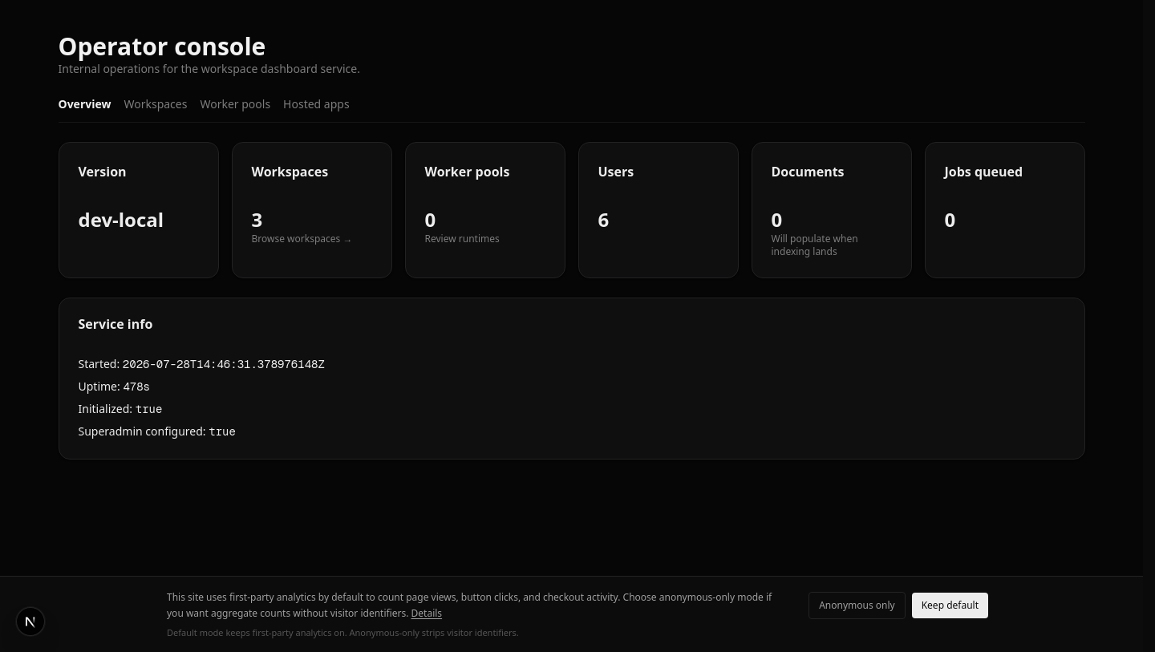Click the Worker pools card title
The height and width of the screenshot is (652, 1155).
[x=467, y=172]
